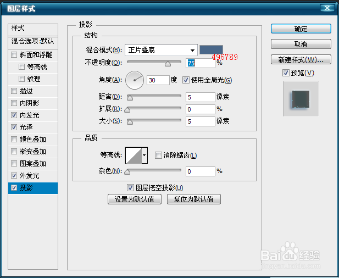Click the 角度 value field showing 30
The height and width of the screenshot is (278, 339).
[158, 80]
